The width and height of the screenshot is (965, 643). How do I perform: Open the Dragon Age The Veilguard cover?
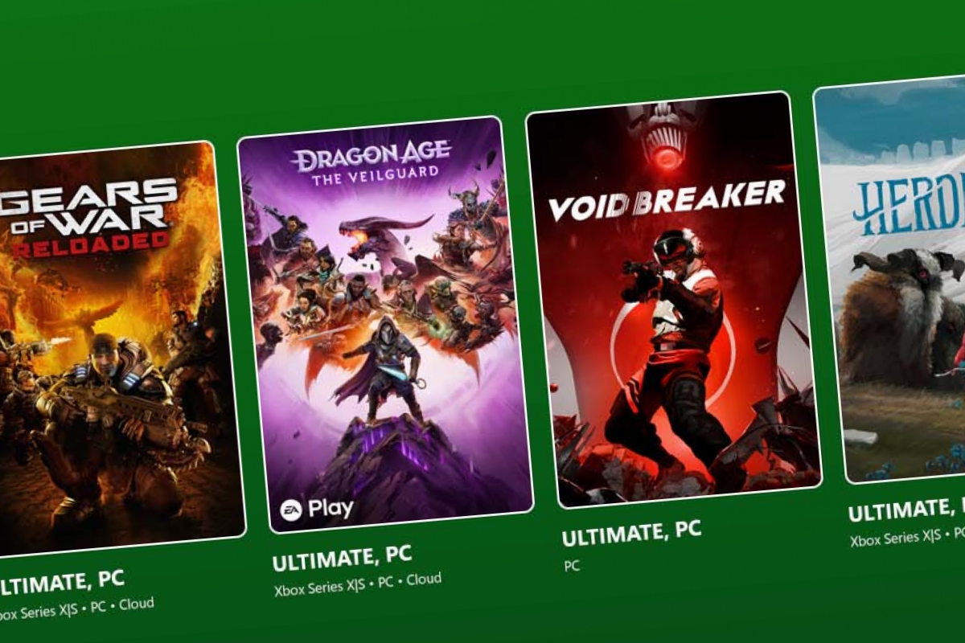click(x=386, y=325)
